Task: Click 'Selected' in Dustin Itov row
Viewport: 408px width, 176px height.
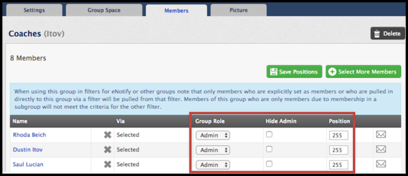Action: click(128, 149)
